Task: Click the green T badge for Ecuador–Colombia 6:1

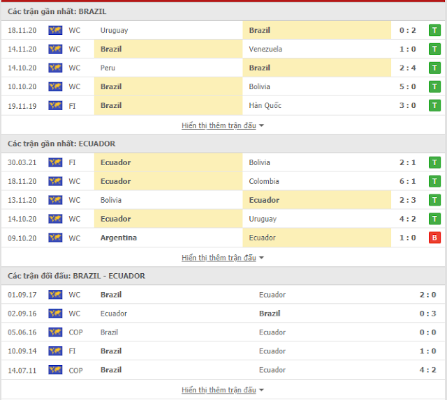Action: point(434,181)
